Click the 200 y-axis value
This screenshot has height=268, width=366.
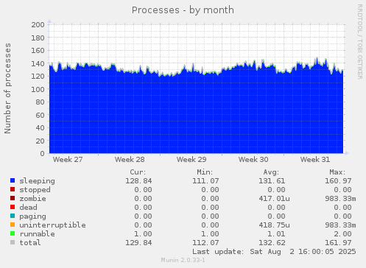[38, 24]
